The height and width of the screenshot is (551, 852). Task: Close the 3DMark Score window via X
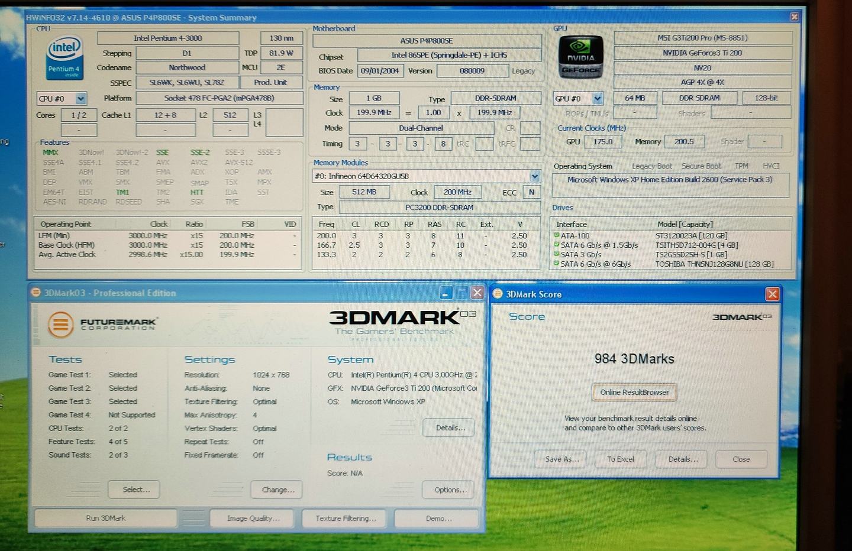coord(772,294)
